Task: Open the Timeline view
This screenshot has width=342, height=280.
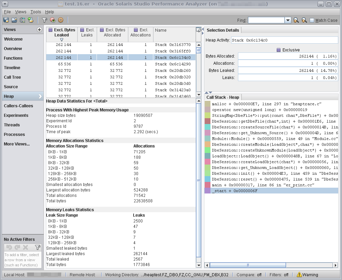Action: pos(23,67)
